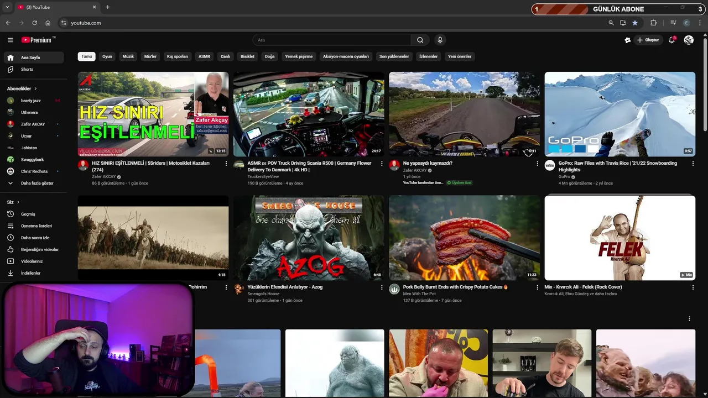Select the Aksiyon-macera oyunları chip
The width and height of the screenshot is (708, 398).
point(346,56)
